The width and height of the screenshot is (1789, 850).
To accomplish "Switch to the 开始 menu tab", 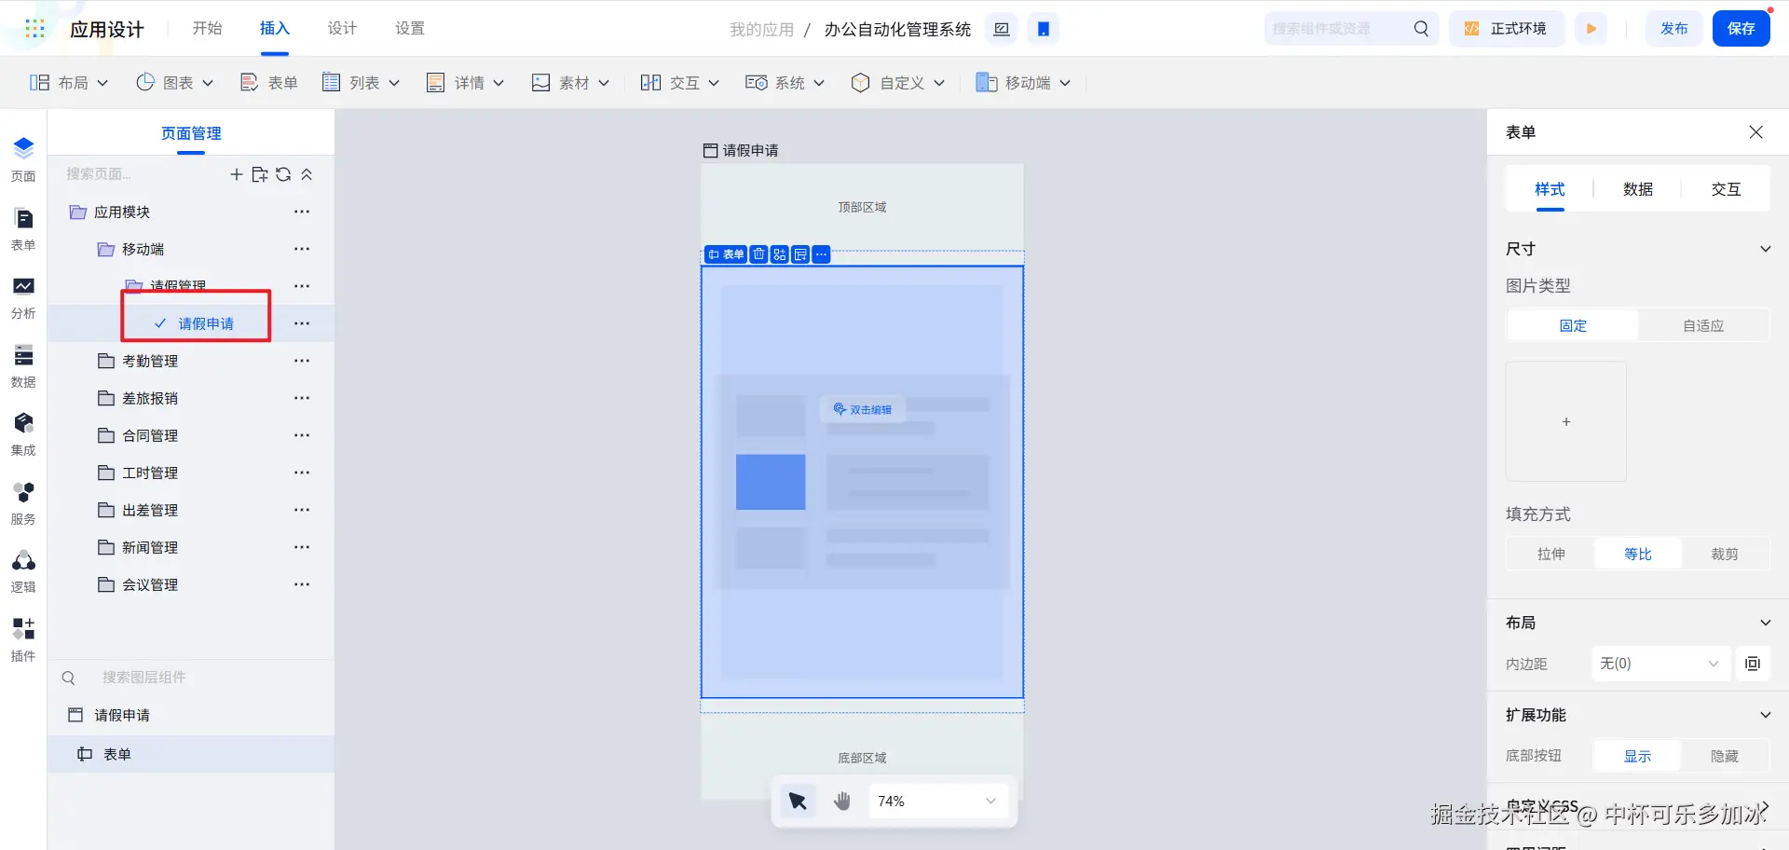I will [207, 29].
